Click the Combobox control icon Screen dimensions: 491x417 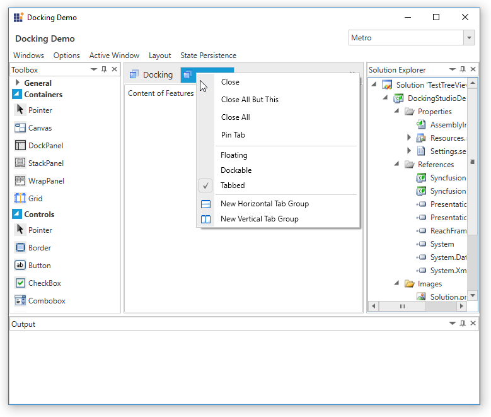(x=20, y=301)
